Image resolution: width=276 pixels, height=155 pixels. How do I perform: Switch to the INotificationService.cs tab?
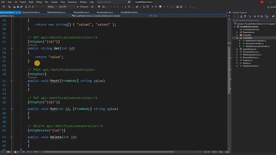(x=56, y=12)
